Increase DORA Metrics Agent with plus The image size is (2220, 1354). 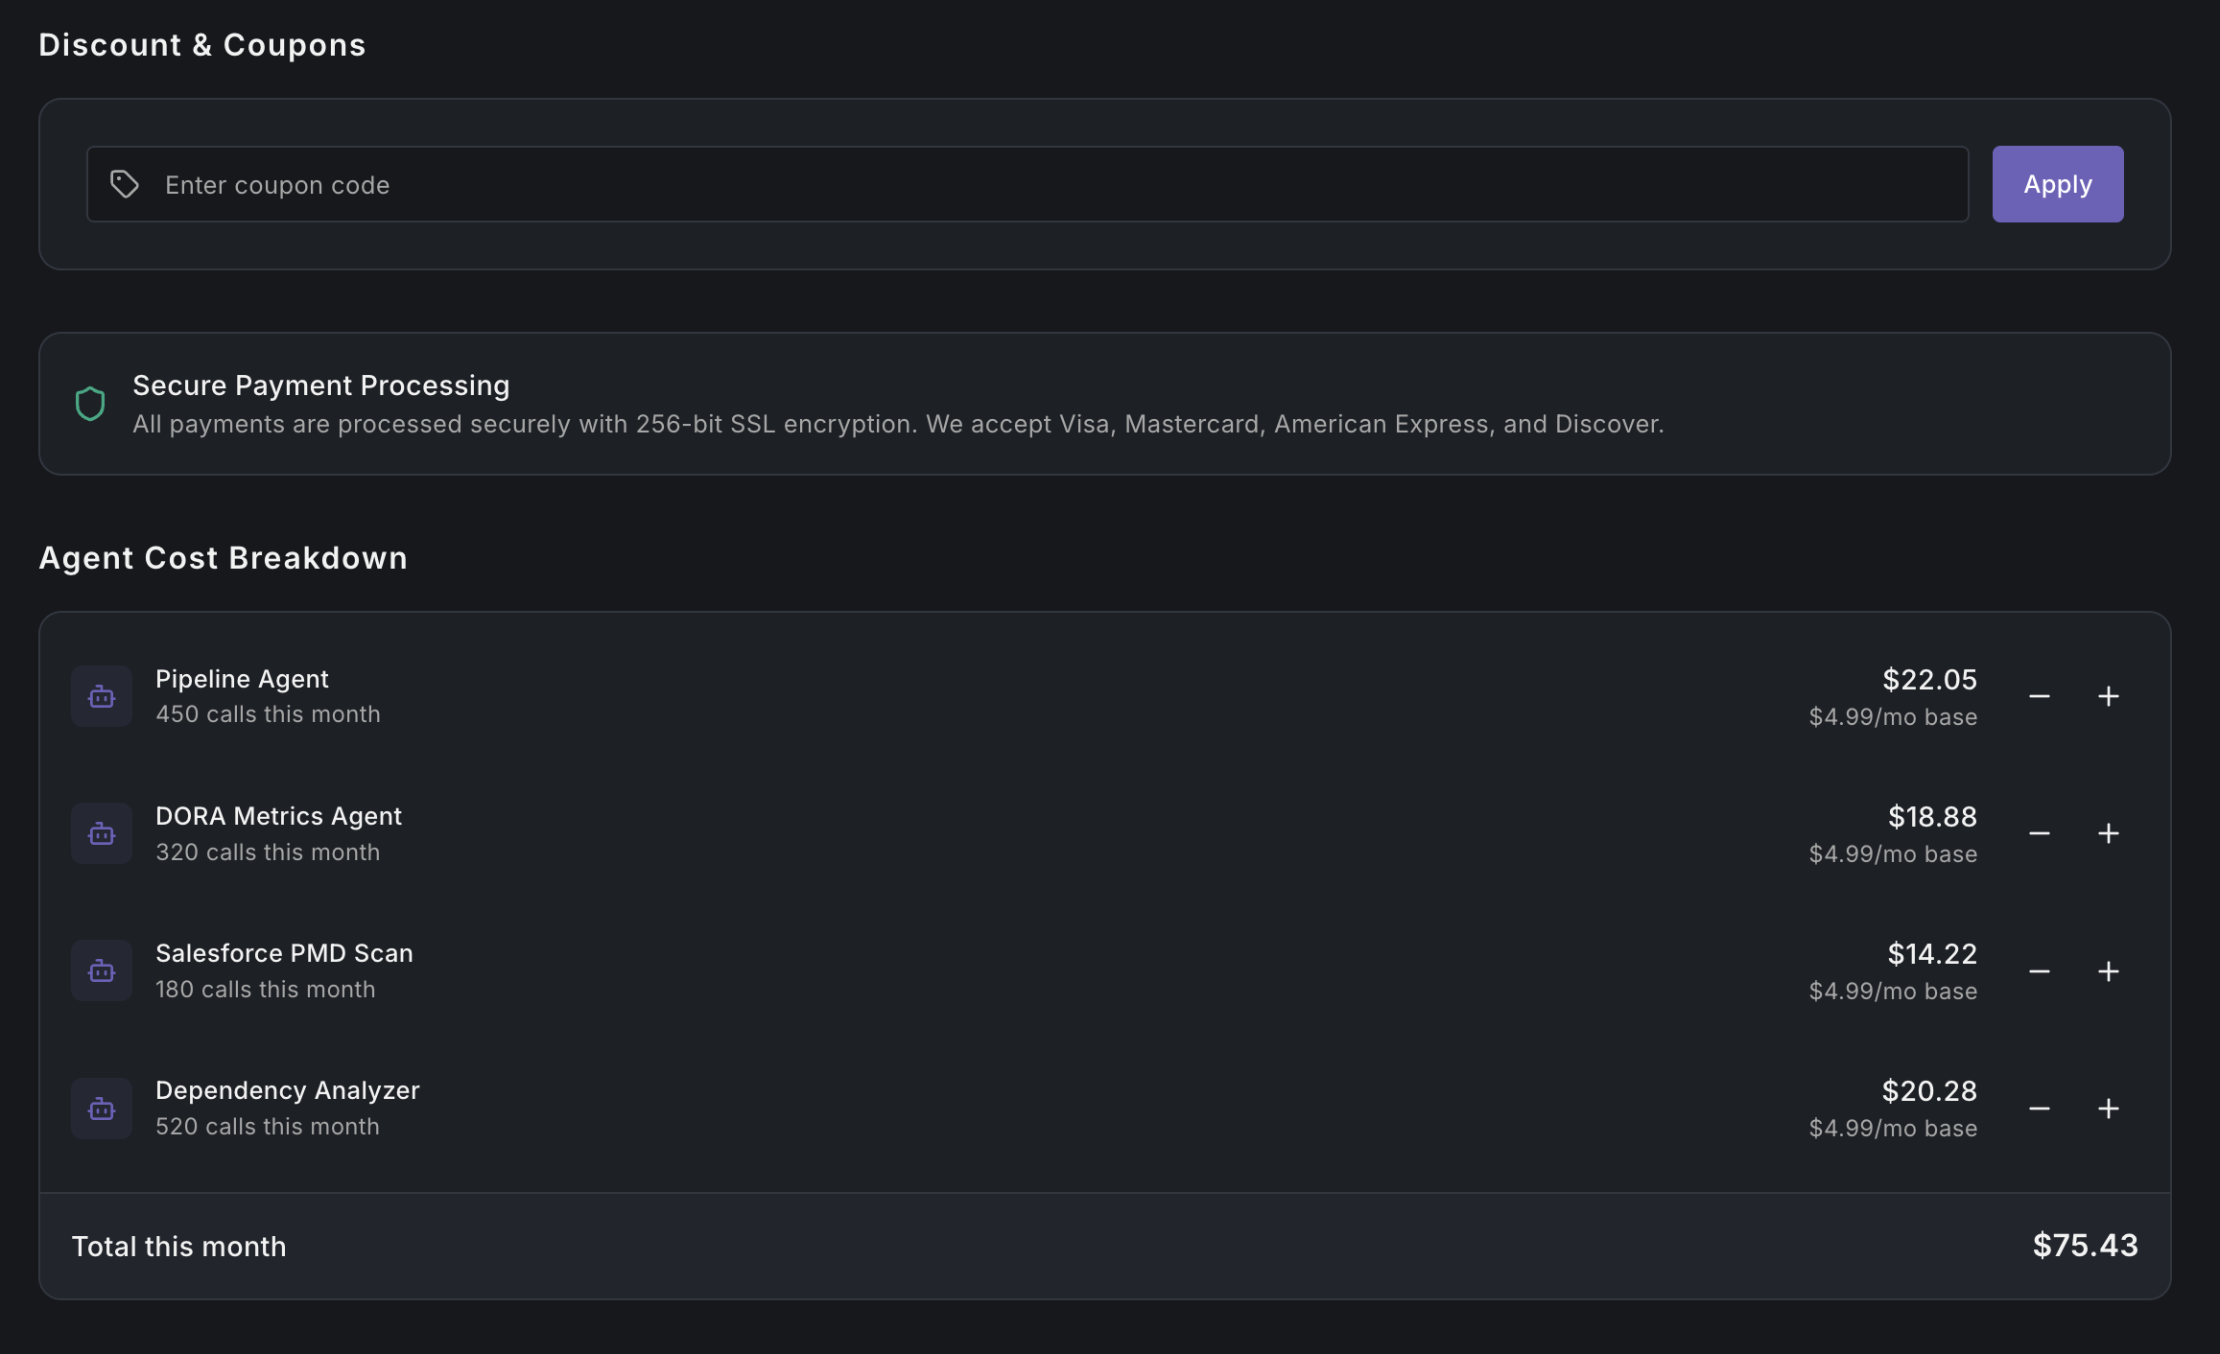coord(2108,833)
